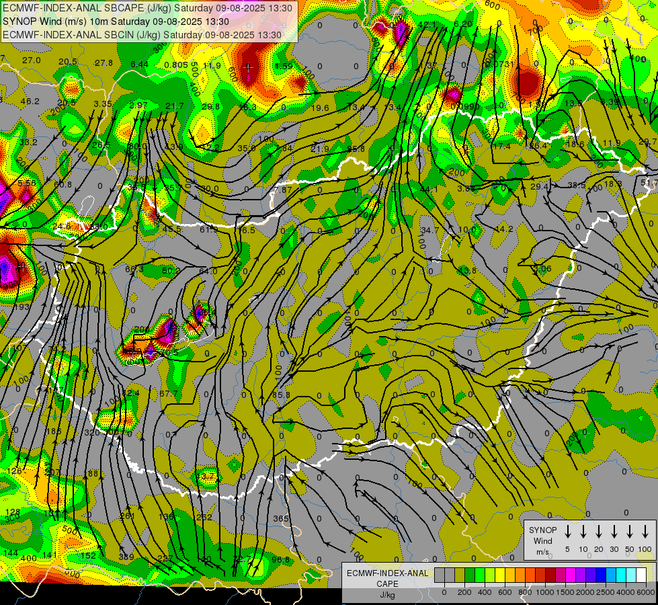Click the 200 tick label on CAPE scale

click(464, 592)
